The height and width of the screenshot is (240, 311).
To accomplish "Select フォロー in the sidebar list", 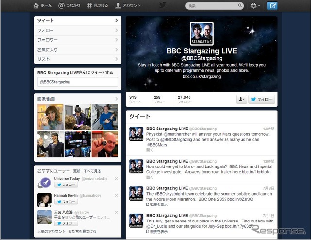I will coord(78,30).
